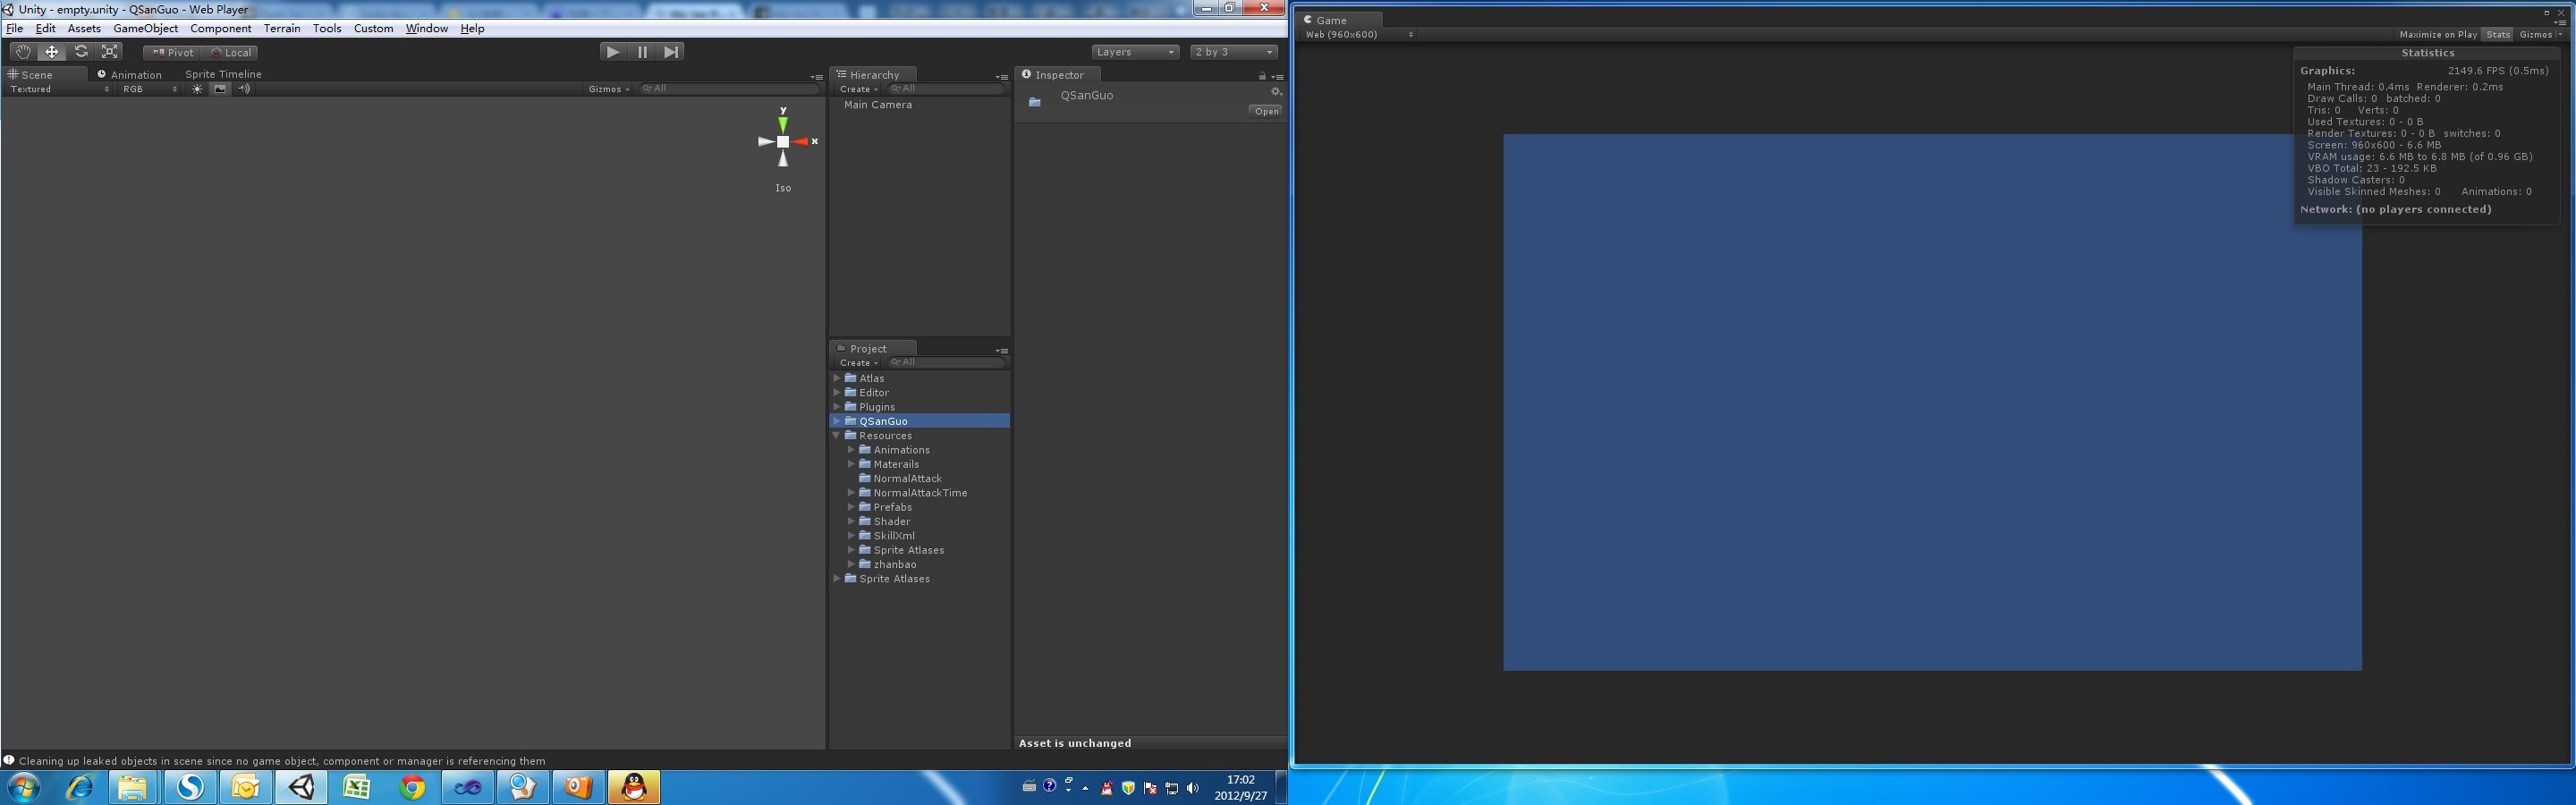The width and height of the screenshot is (2576, 805).
Task: Open Game view Gizmos dropdown
Action: click(2541, 35)
